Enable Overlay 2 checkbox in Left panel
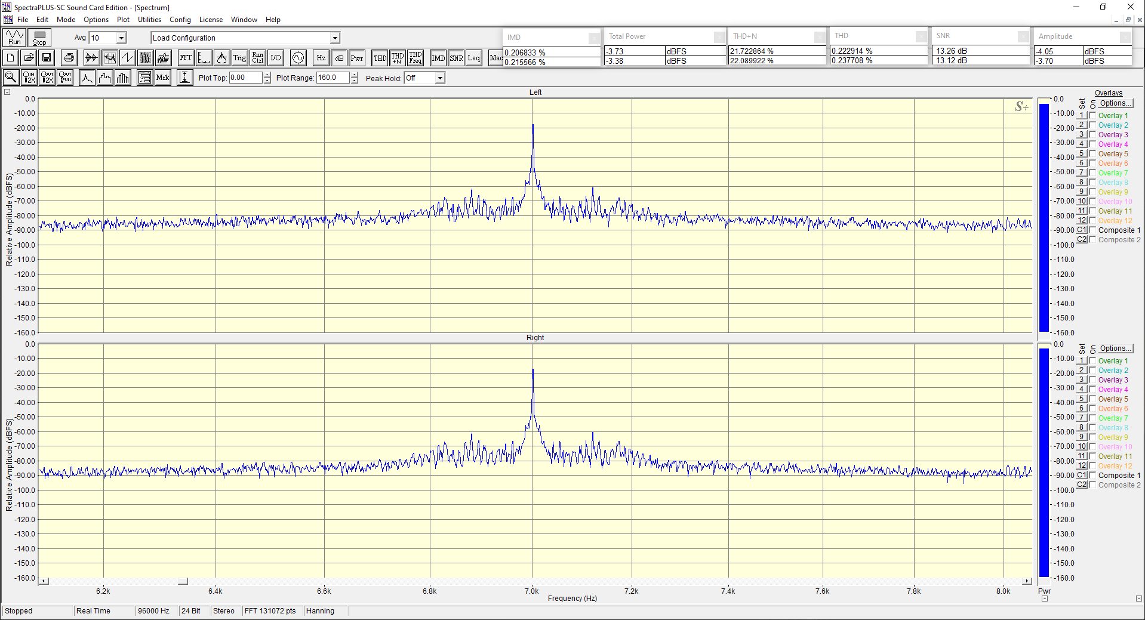This screenshot has height=620, width=1145. [x=1092, y=125]
